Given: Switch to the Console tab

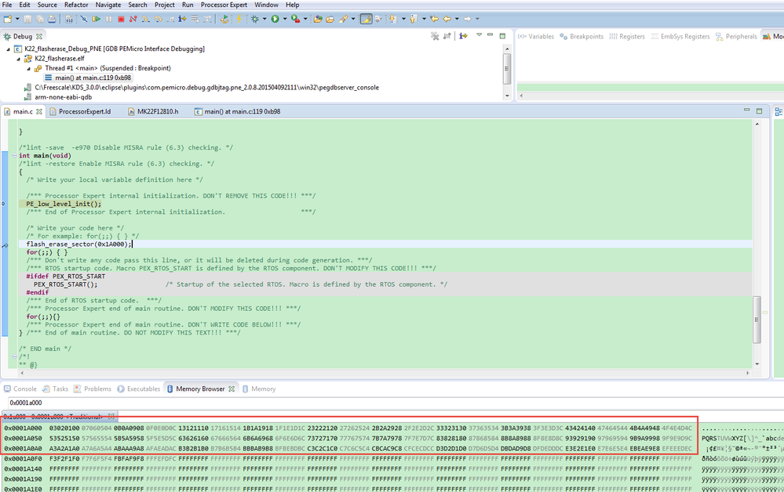Looking at the screenshot, I should point(20,389).
